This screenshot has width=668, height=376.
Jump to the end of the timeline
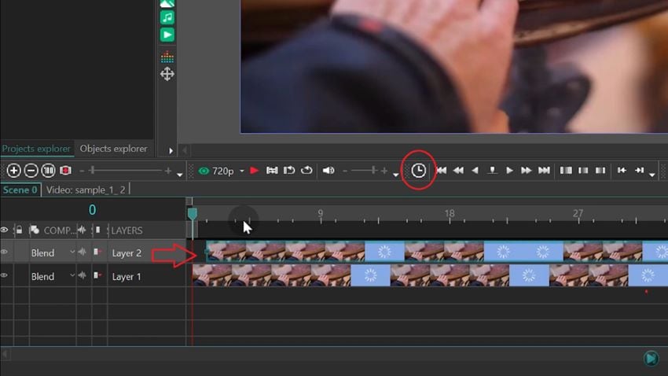click(544, 171)
